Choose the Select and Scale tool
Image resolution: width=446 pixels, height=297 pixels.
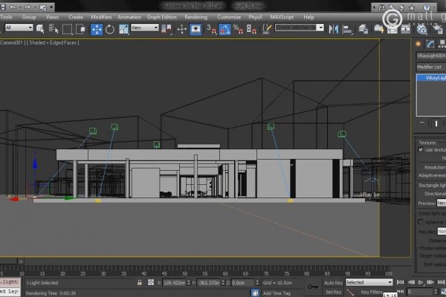123,29
